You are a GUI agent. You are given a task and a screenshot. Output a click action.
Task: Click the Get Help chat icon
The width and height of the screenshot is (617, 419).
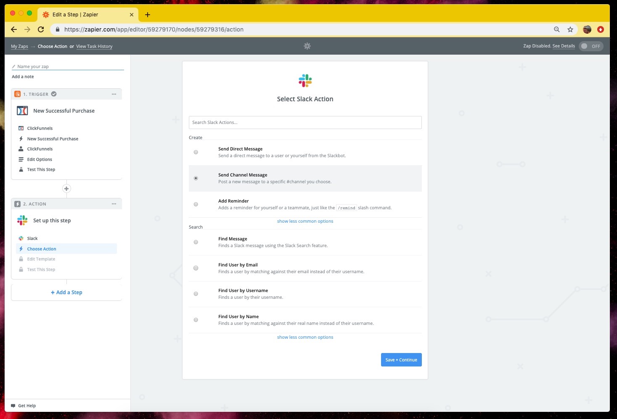13,406
